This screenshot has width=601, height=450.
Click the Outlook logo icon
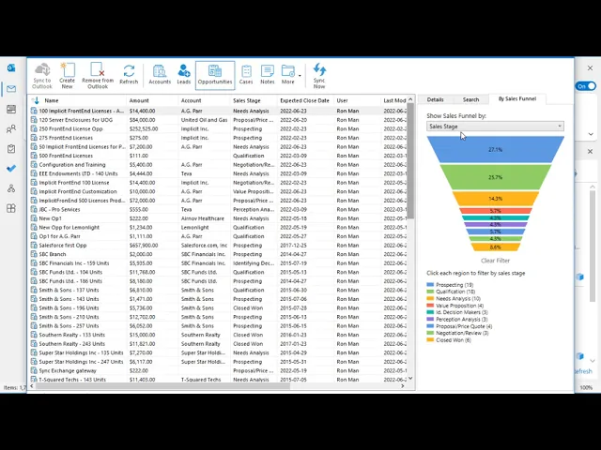(11, 68)
